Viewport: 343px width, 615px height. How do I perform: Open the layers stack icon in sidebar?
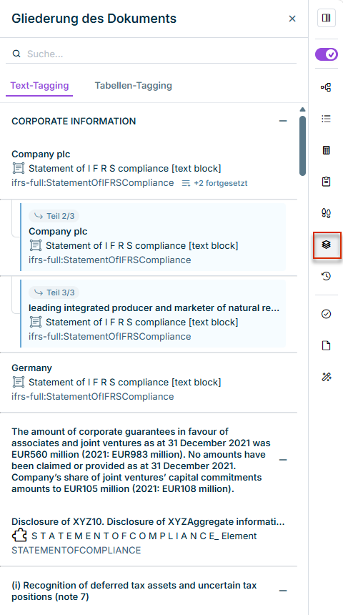click(x=326, y=245)
